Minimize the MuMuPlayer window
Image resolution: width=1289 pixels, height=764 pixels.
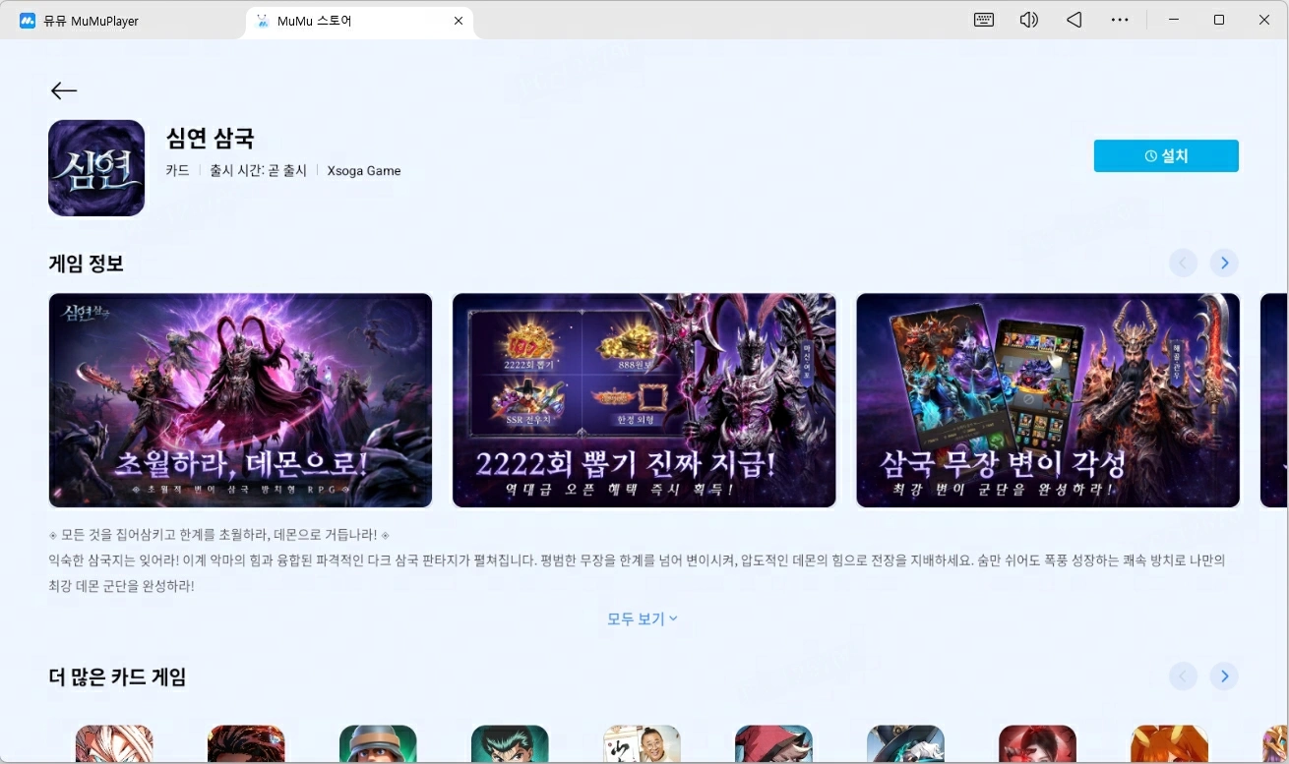pos(1174,20)
